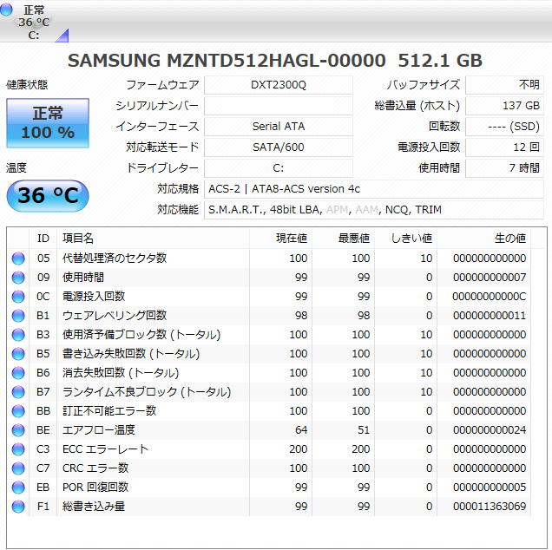Viewport: 552px width, 550px height.
Task: Click status icon for attribute 0C
Action: point(18,297)
